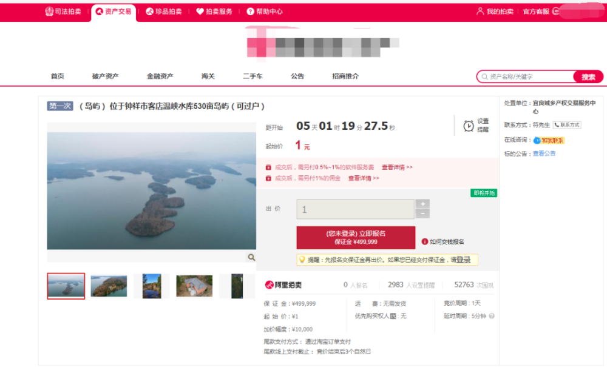Open the 查看公告 link
The image size is (607, 367).
click(544, 153)
